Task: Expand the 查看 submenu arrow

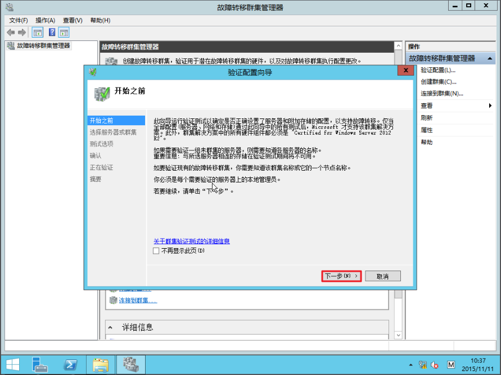Action: click(490, 106)
